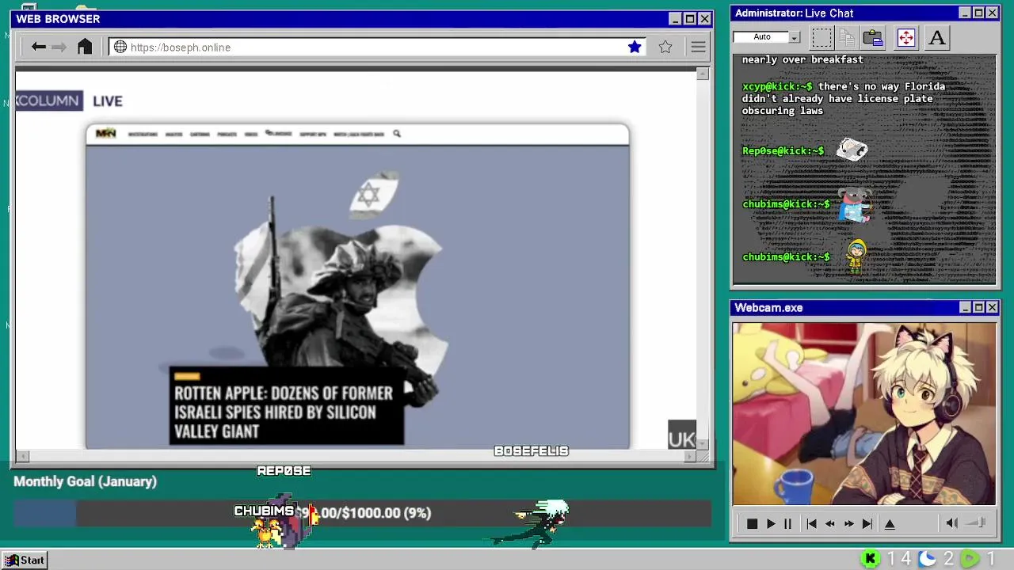Click the green Rumble play icon in tray
Screen dimensions: 1014x570
[x=970, y=559]
